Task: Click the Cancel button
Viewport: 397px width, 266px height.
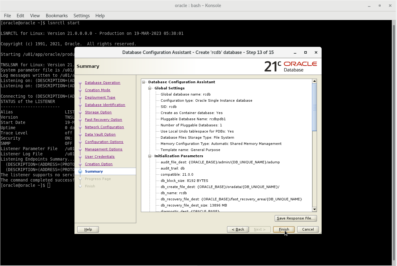Action: 308,229
